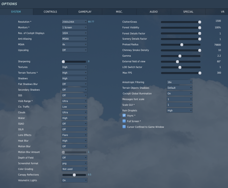This screenshot has height=188, width=228.
Task: Open the Anti-Aliasing dropdown
Action: point(74,39)
